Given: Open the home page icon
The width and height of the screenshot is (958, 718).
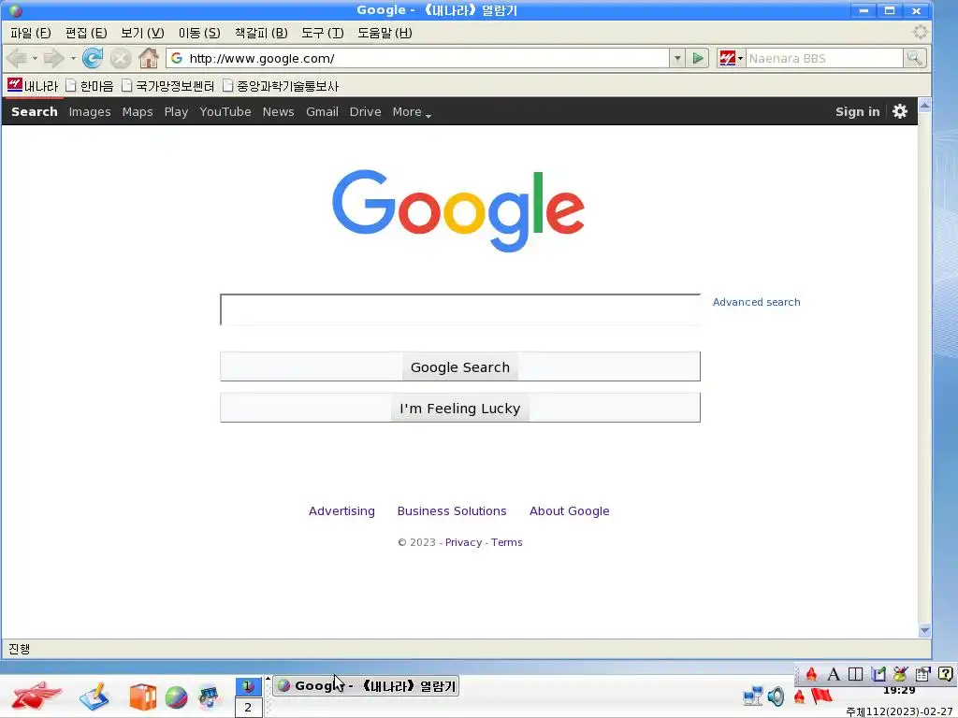Looking at the screenshot, I should tap(149, 59).
